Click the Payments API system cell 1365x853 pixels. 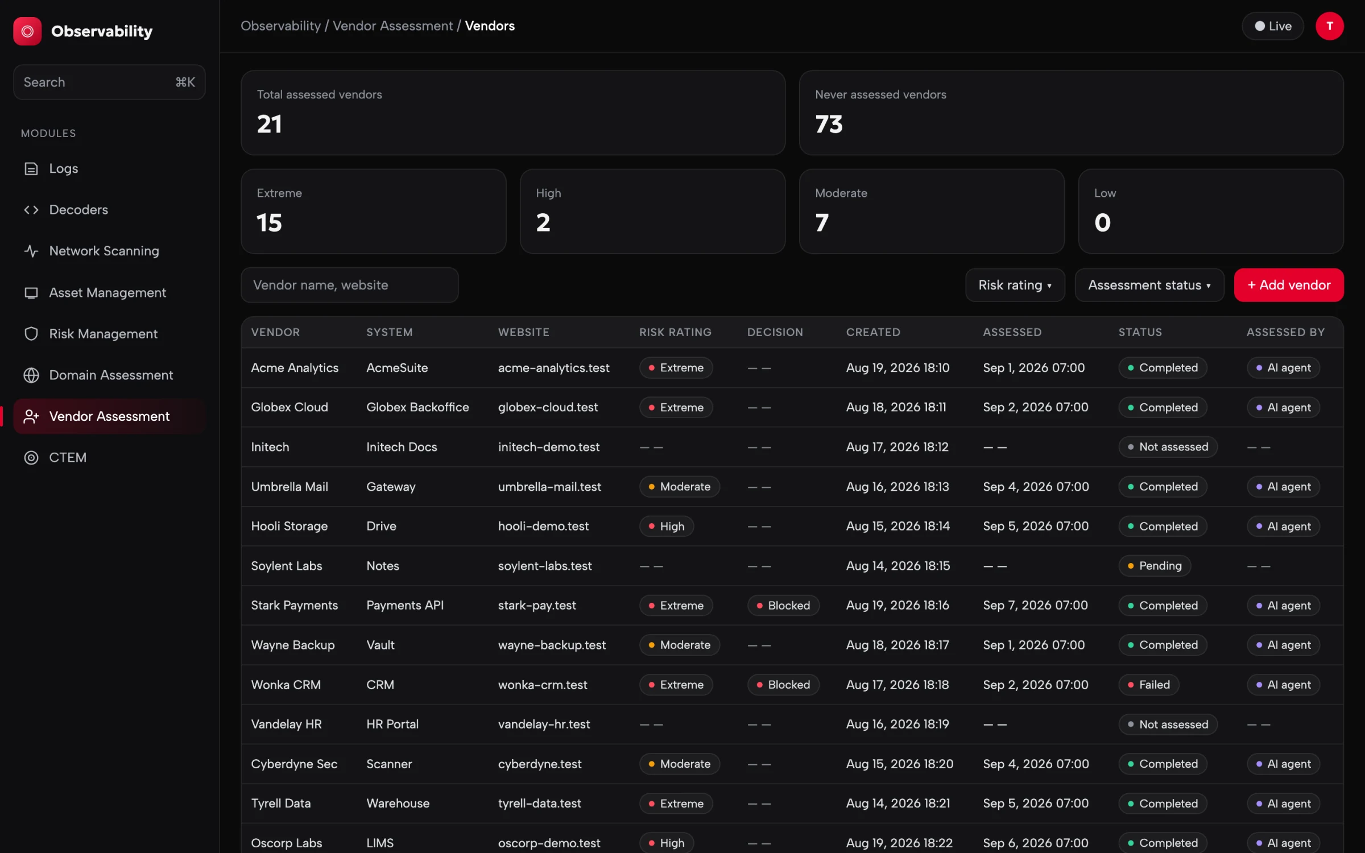point(405,606)
